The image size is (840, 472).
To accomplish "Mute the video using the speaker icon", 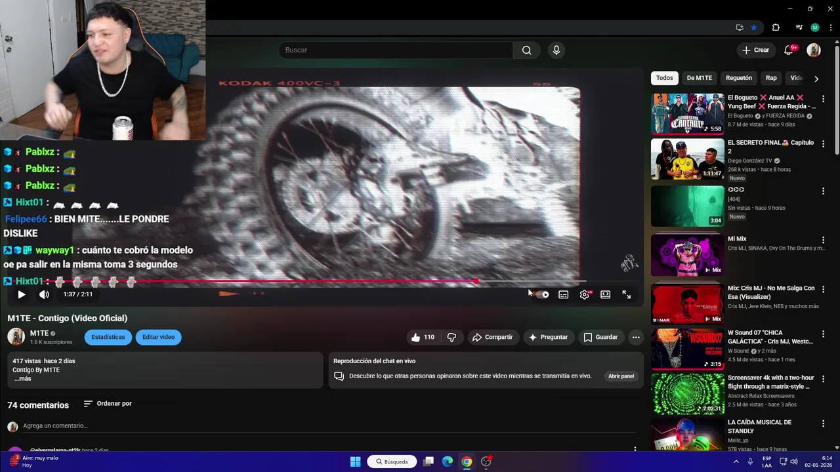I will pos(44,294).
